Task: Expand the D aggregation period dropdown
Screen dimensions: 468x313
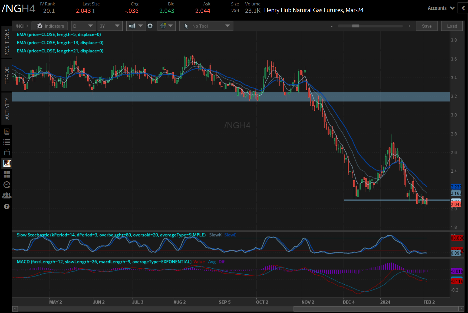Action: pyautogui.click(x=83, y=26)
